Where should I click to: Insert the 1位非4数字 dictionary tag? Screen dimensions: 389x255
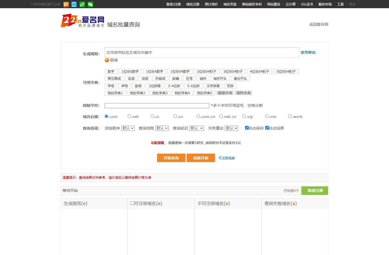154,71
